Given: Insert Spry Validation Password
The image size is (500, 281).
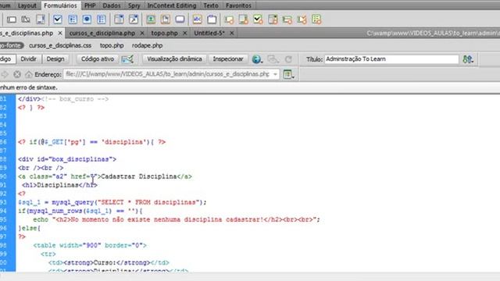Looking at the screenshot, I should (x=287, y=20).
